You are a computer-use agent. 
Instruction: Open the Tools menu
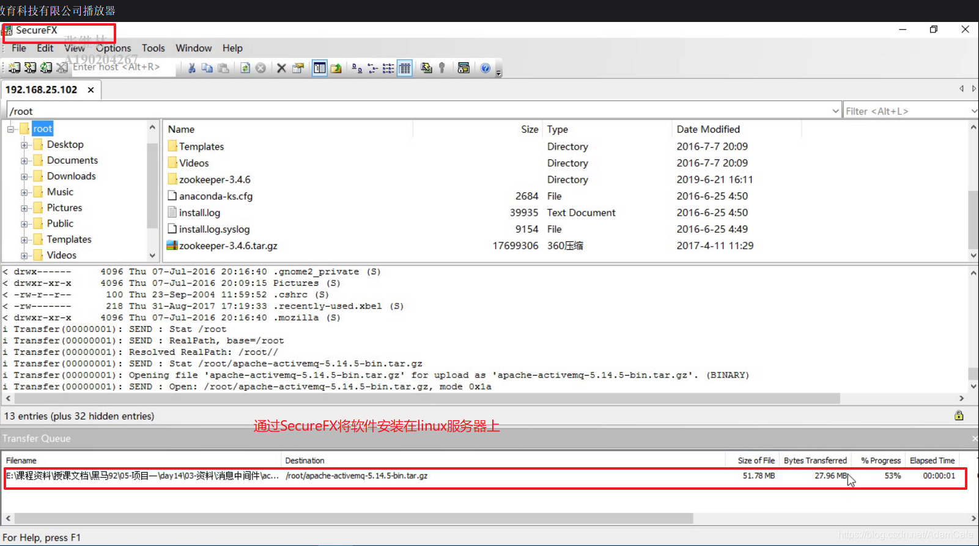click(153, 48)
